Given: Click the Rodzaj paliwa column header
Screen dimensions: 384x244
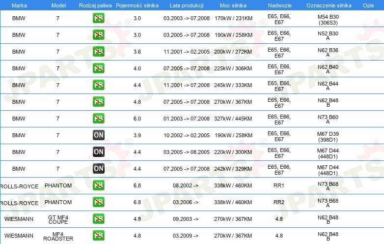Looking at the screenshot, I should click(x=95, y=5).
